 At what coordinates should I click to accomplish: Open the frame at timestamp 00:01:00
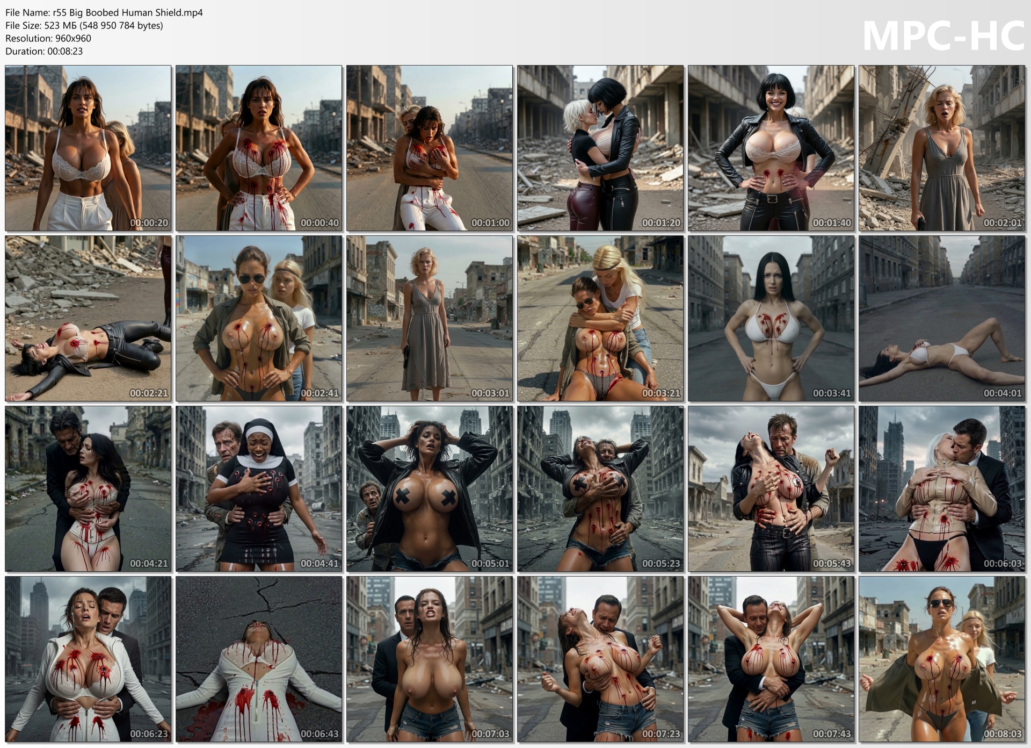coord(430,148)
